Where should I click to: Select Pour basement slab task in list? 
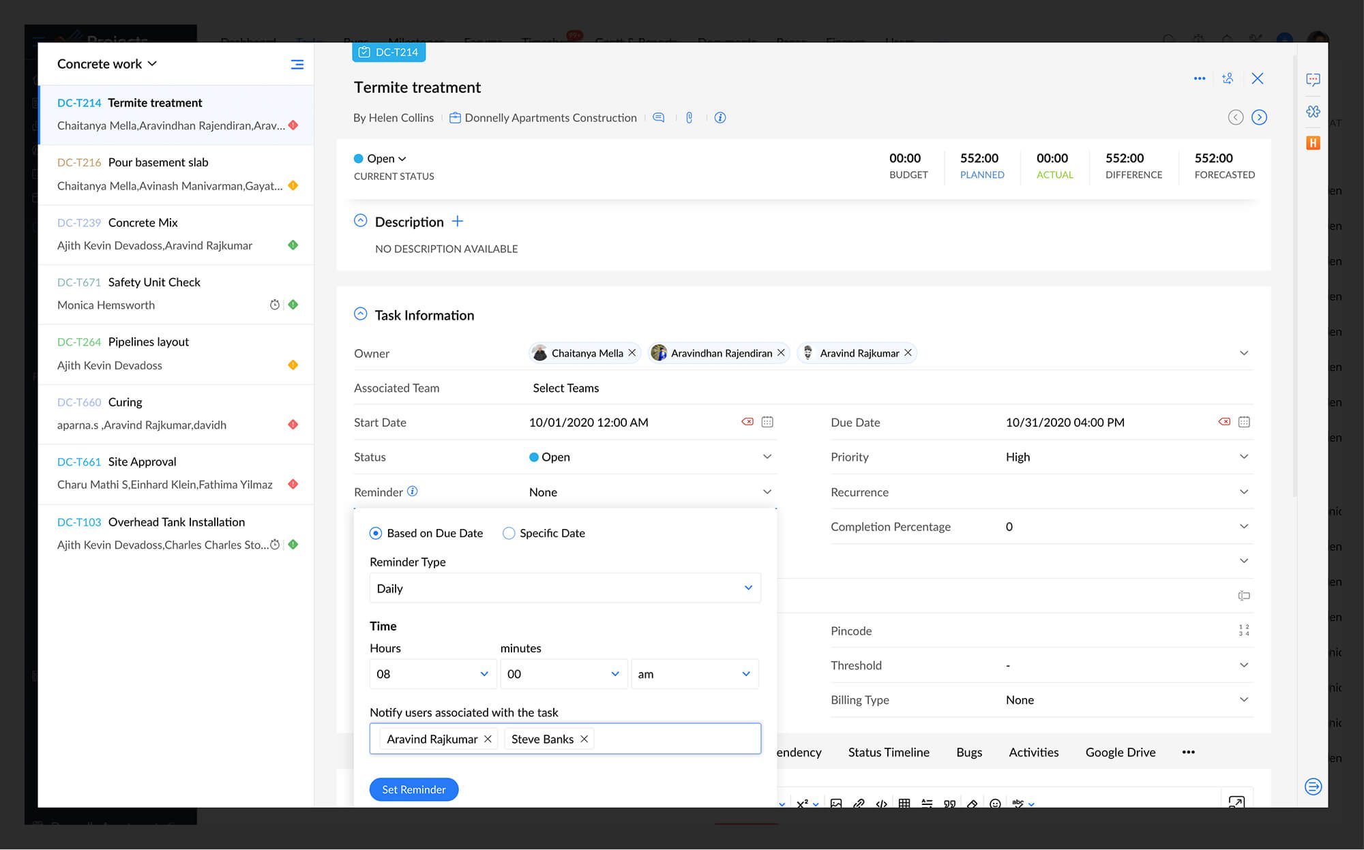pyautogui.click(x=158, y=162)
